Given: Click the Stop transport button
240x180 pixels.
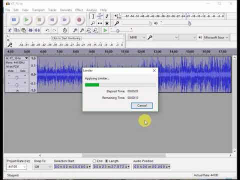Looking at the screenshot, I should (39, 20).
